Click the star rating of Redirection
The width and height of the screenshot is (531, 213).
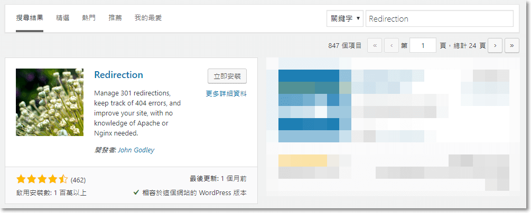point(42,179)
